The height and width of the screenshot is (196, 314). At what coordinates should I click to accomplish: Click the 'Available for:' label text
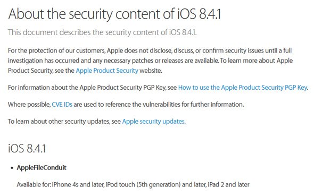[x=34, y=184]
